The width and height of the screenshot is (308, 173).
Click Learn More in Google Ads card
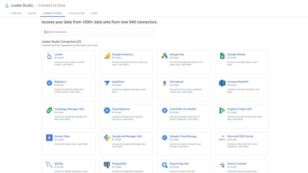(x=186, y=65)
